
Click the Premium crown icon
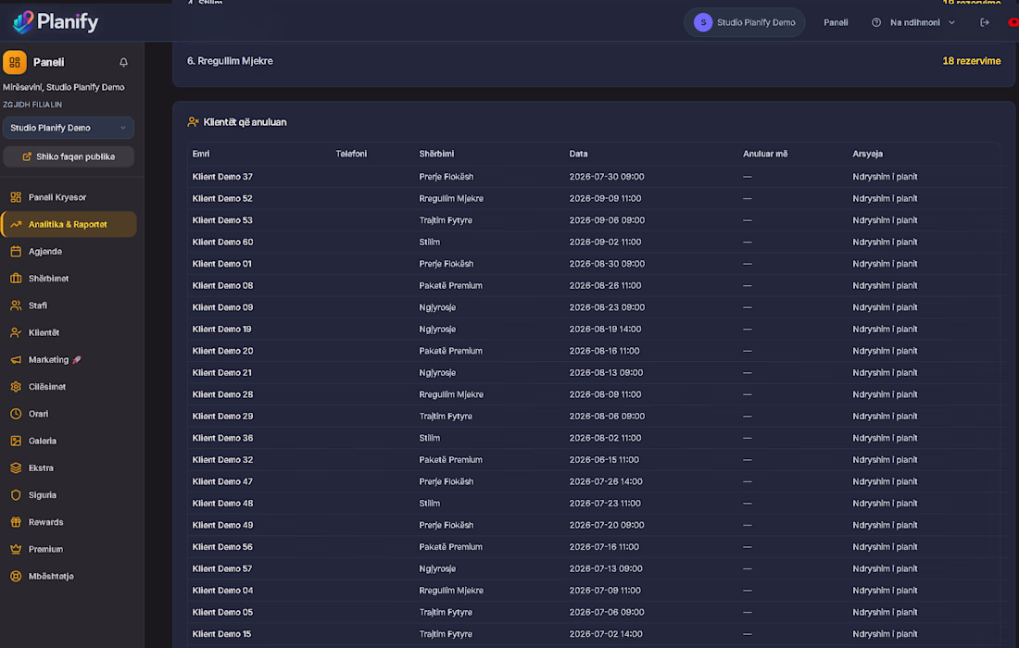(17, 549)
